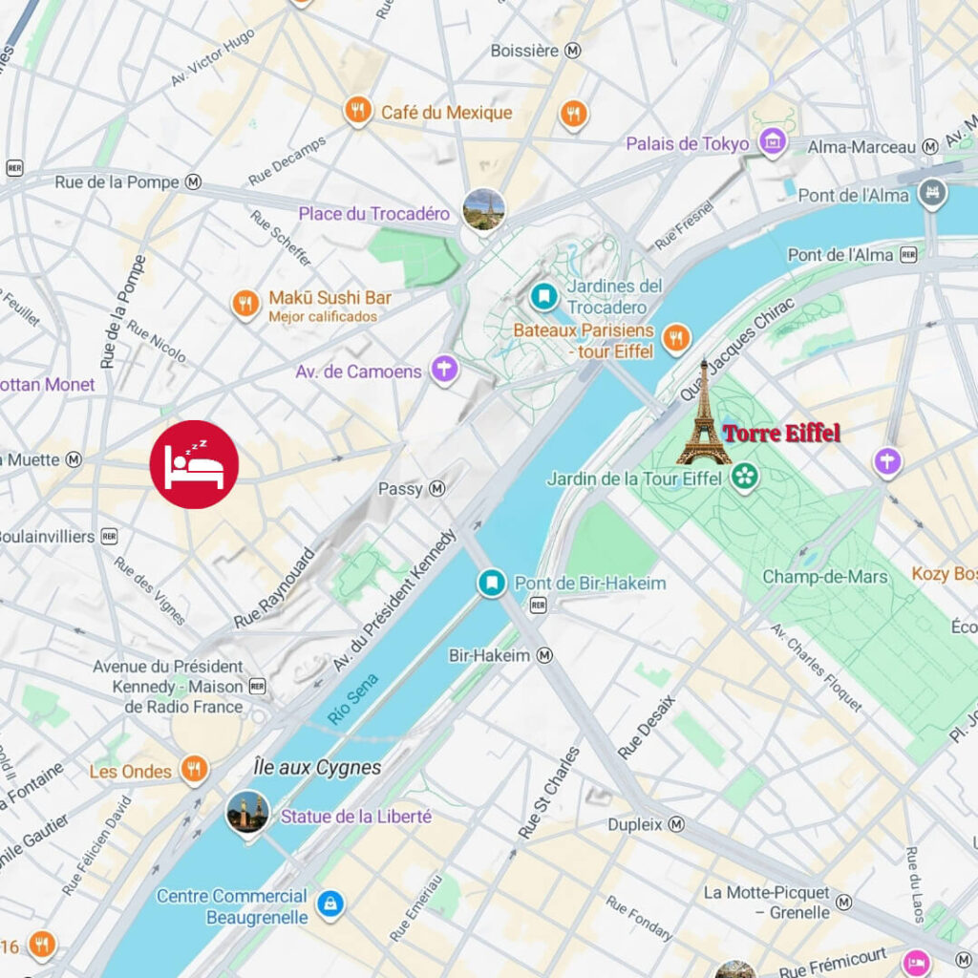Click the red hotel bed marker
978x978 pixels.
[194, 465]
